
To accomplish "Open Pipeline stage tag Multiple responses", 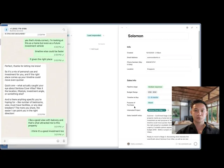I will [155, 87].
